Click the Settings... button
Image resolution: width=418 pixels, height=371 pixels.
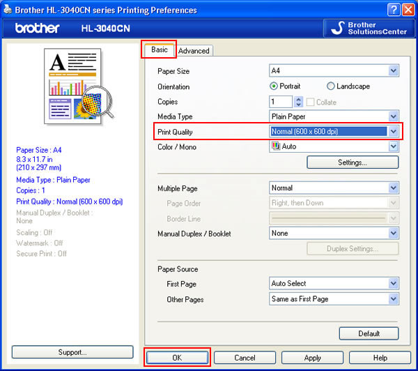coord(353,162)
